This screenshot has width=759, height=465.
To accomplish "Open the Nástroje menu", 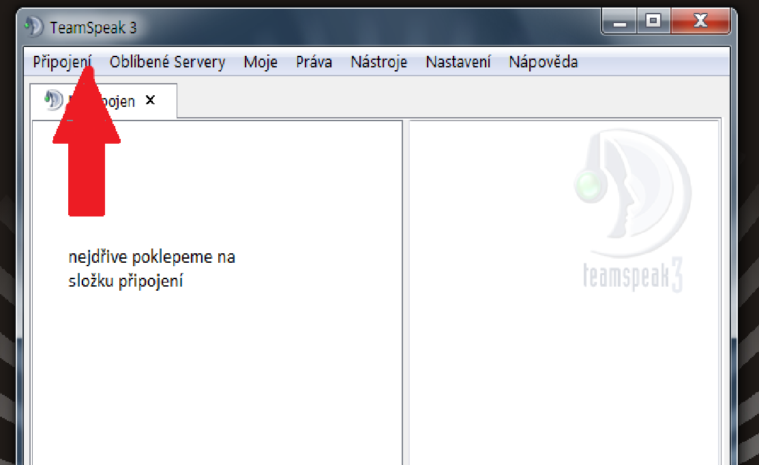I will tap(378, 63).
